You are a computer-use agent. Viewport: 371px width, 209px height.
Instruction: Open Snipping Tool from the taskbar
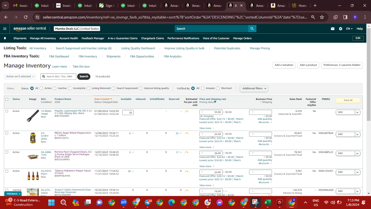255,202
